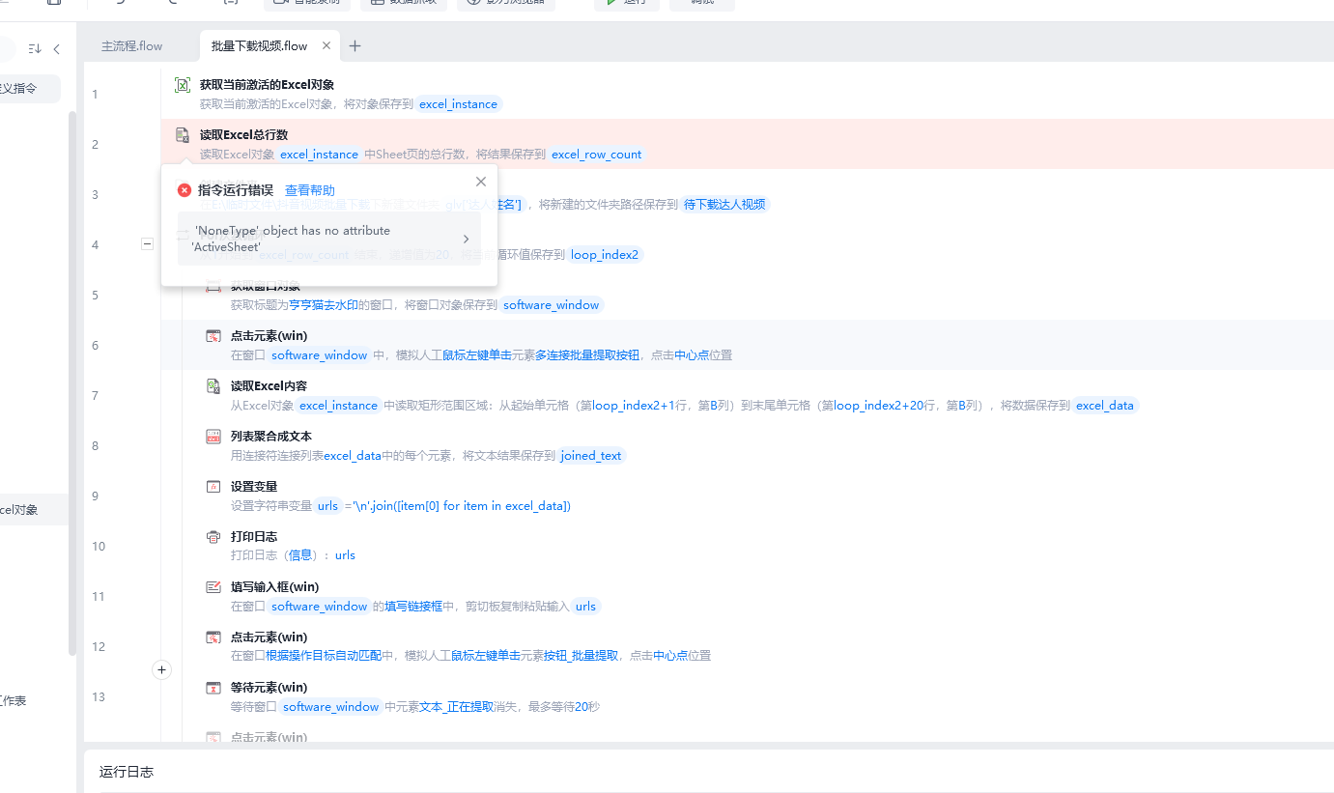Click variable software_window in step 5

coord(552,305)
